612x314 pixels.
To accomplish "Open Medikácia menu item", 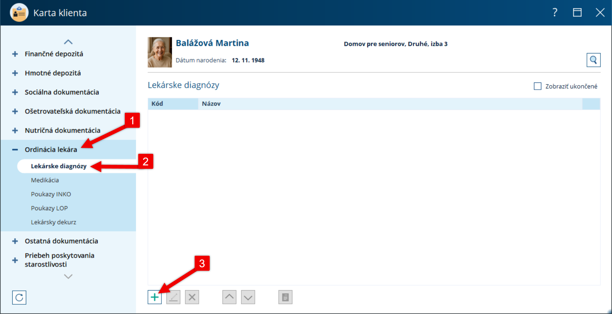I will point(45,180).
